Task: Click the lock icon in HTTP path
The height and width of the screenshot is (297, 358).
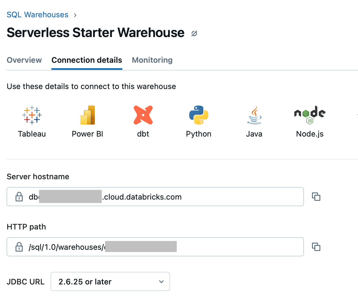Action: click(19, 247)
